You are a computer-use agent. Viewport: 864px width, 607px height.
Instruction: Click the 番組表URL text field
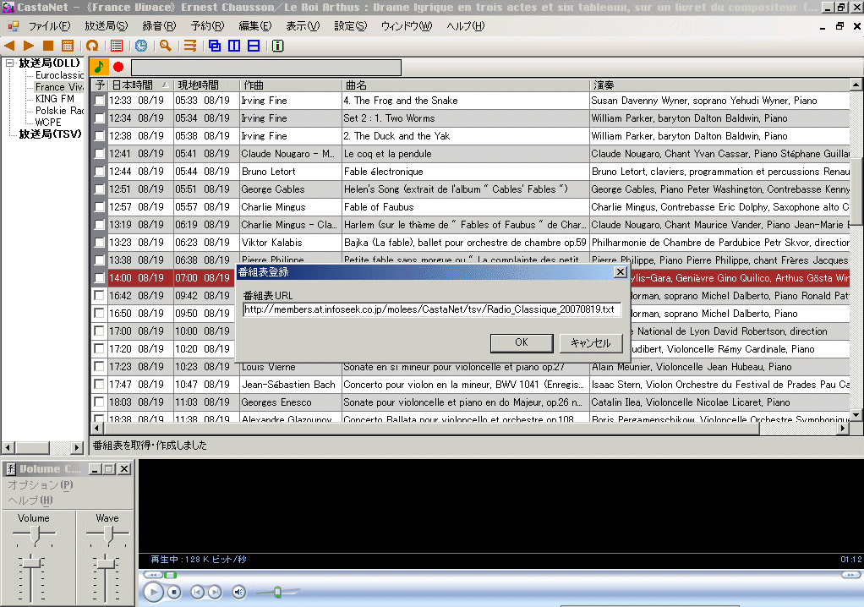(431, 310)
